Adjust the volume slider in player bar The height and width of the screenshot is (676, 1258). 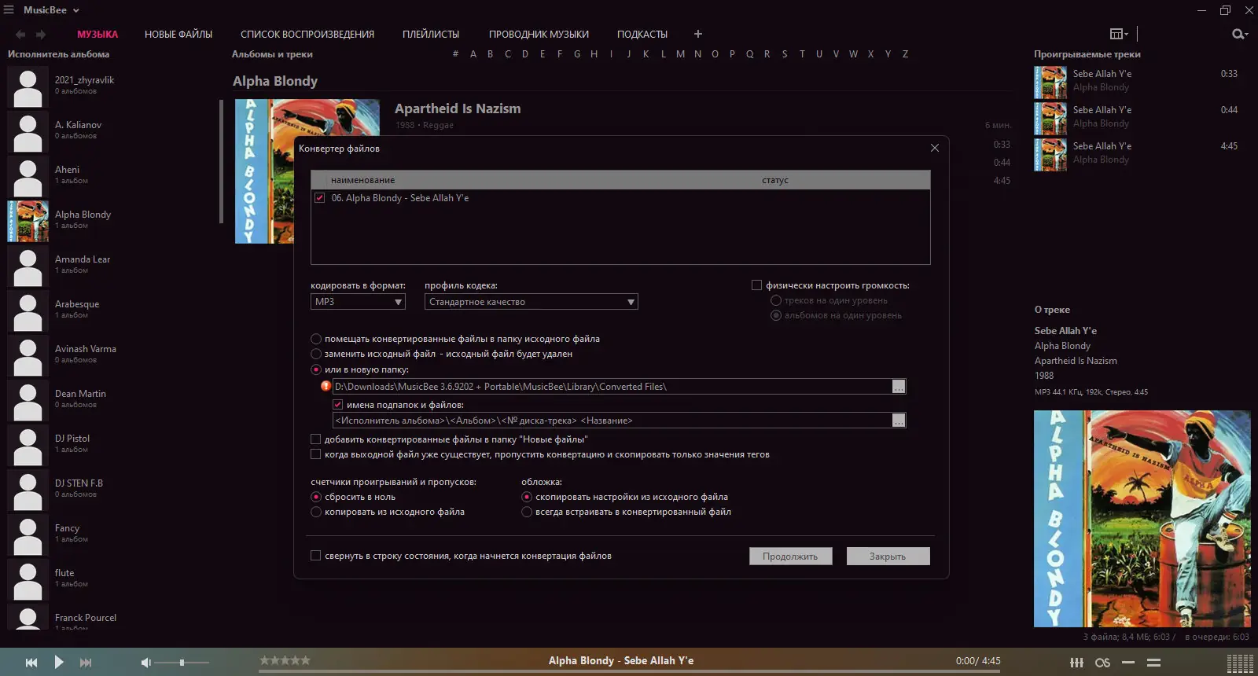[x=182, y=663]
